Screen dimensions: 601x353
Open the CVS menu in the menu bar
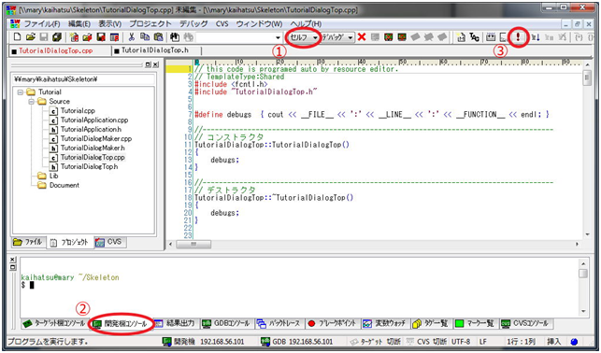pos(222,23)
